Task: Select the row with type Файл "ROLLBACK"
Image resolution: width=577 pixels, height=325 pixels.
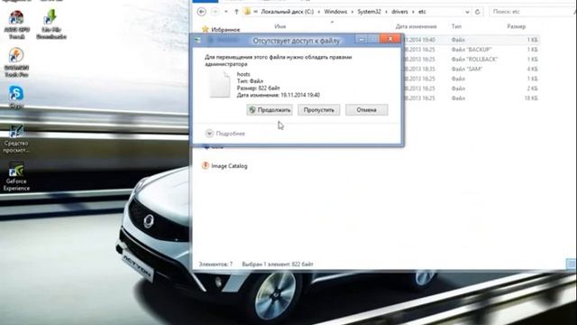Action: pos(471,60)
